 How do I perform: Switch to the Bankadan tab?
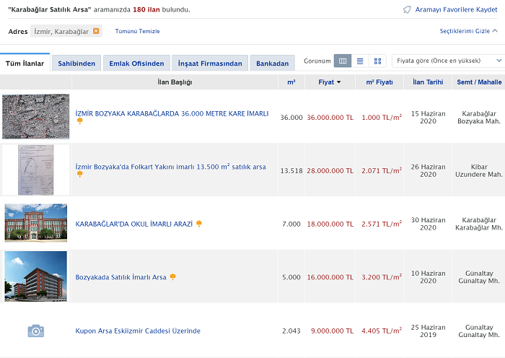(x=273, y=64)
